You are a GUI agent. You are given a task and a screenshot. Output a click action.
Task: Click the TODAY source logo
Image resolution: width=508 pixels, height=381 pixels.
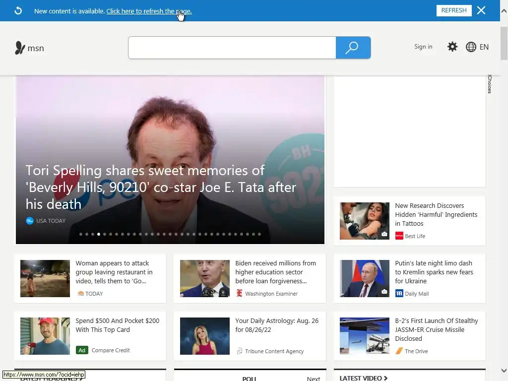click(x=81, y=294)
